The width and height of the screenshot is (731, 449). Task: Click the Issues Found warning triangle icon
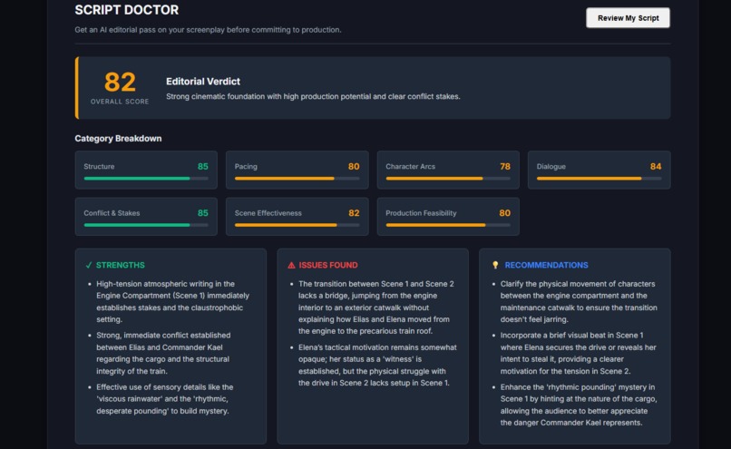tap(291, 265)
